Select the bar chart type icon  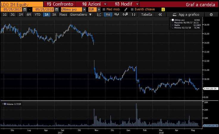point(116,14)
